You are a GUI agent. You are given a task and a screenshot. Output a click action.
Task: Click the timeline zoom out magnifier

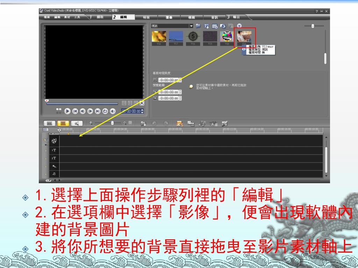[91, 123]
